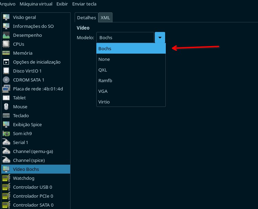This screenshot has height=209, width=258.
Task: Choose None as the video model
Action: point(131,59)
